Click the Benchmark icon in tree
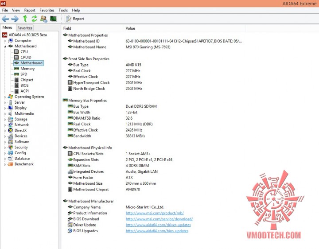The image size is (319, 249). click(x=11, y=164)
